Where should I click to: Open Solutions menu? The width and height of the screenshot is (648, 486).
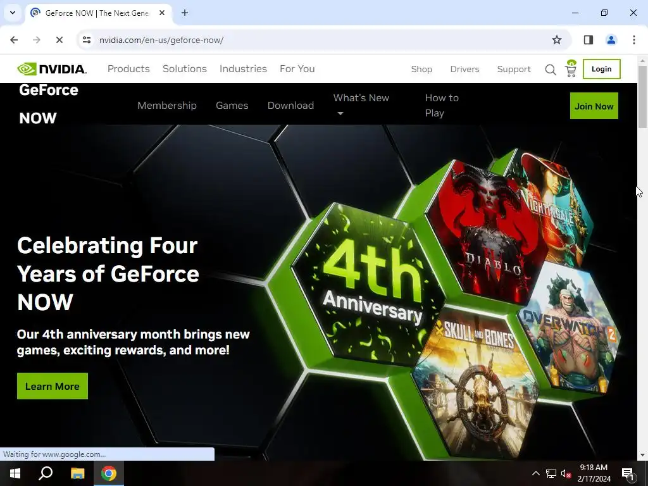[184, 68]
